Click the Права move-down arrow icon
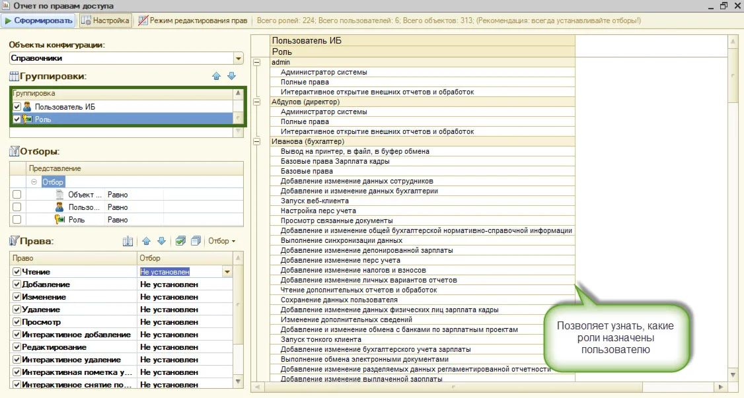The height and width of the screenshot is (398, 744). point(161,242)
